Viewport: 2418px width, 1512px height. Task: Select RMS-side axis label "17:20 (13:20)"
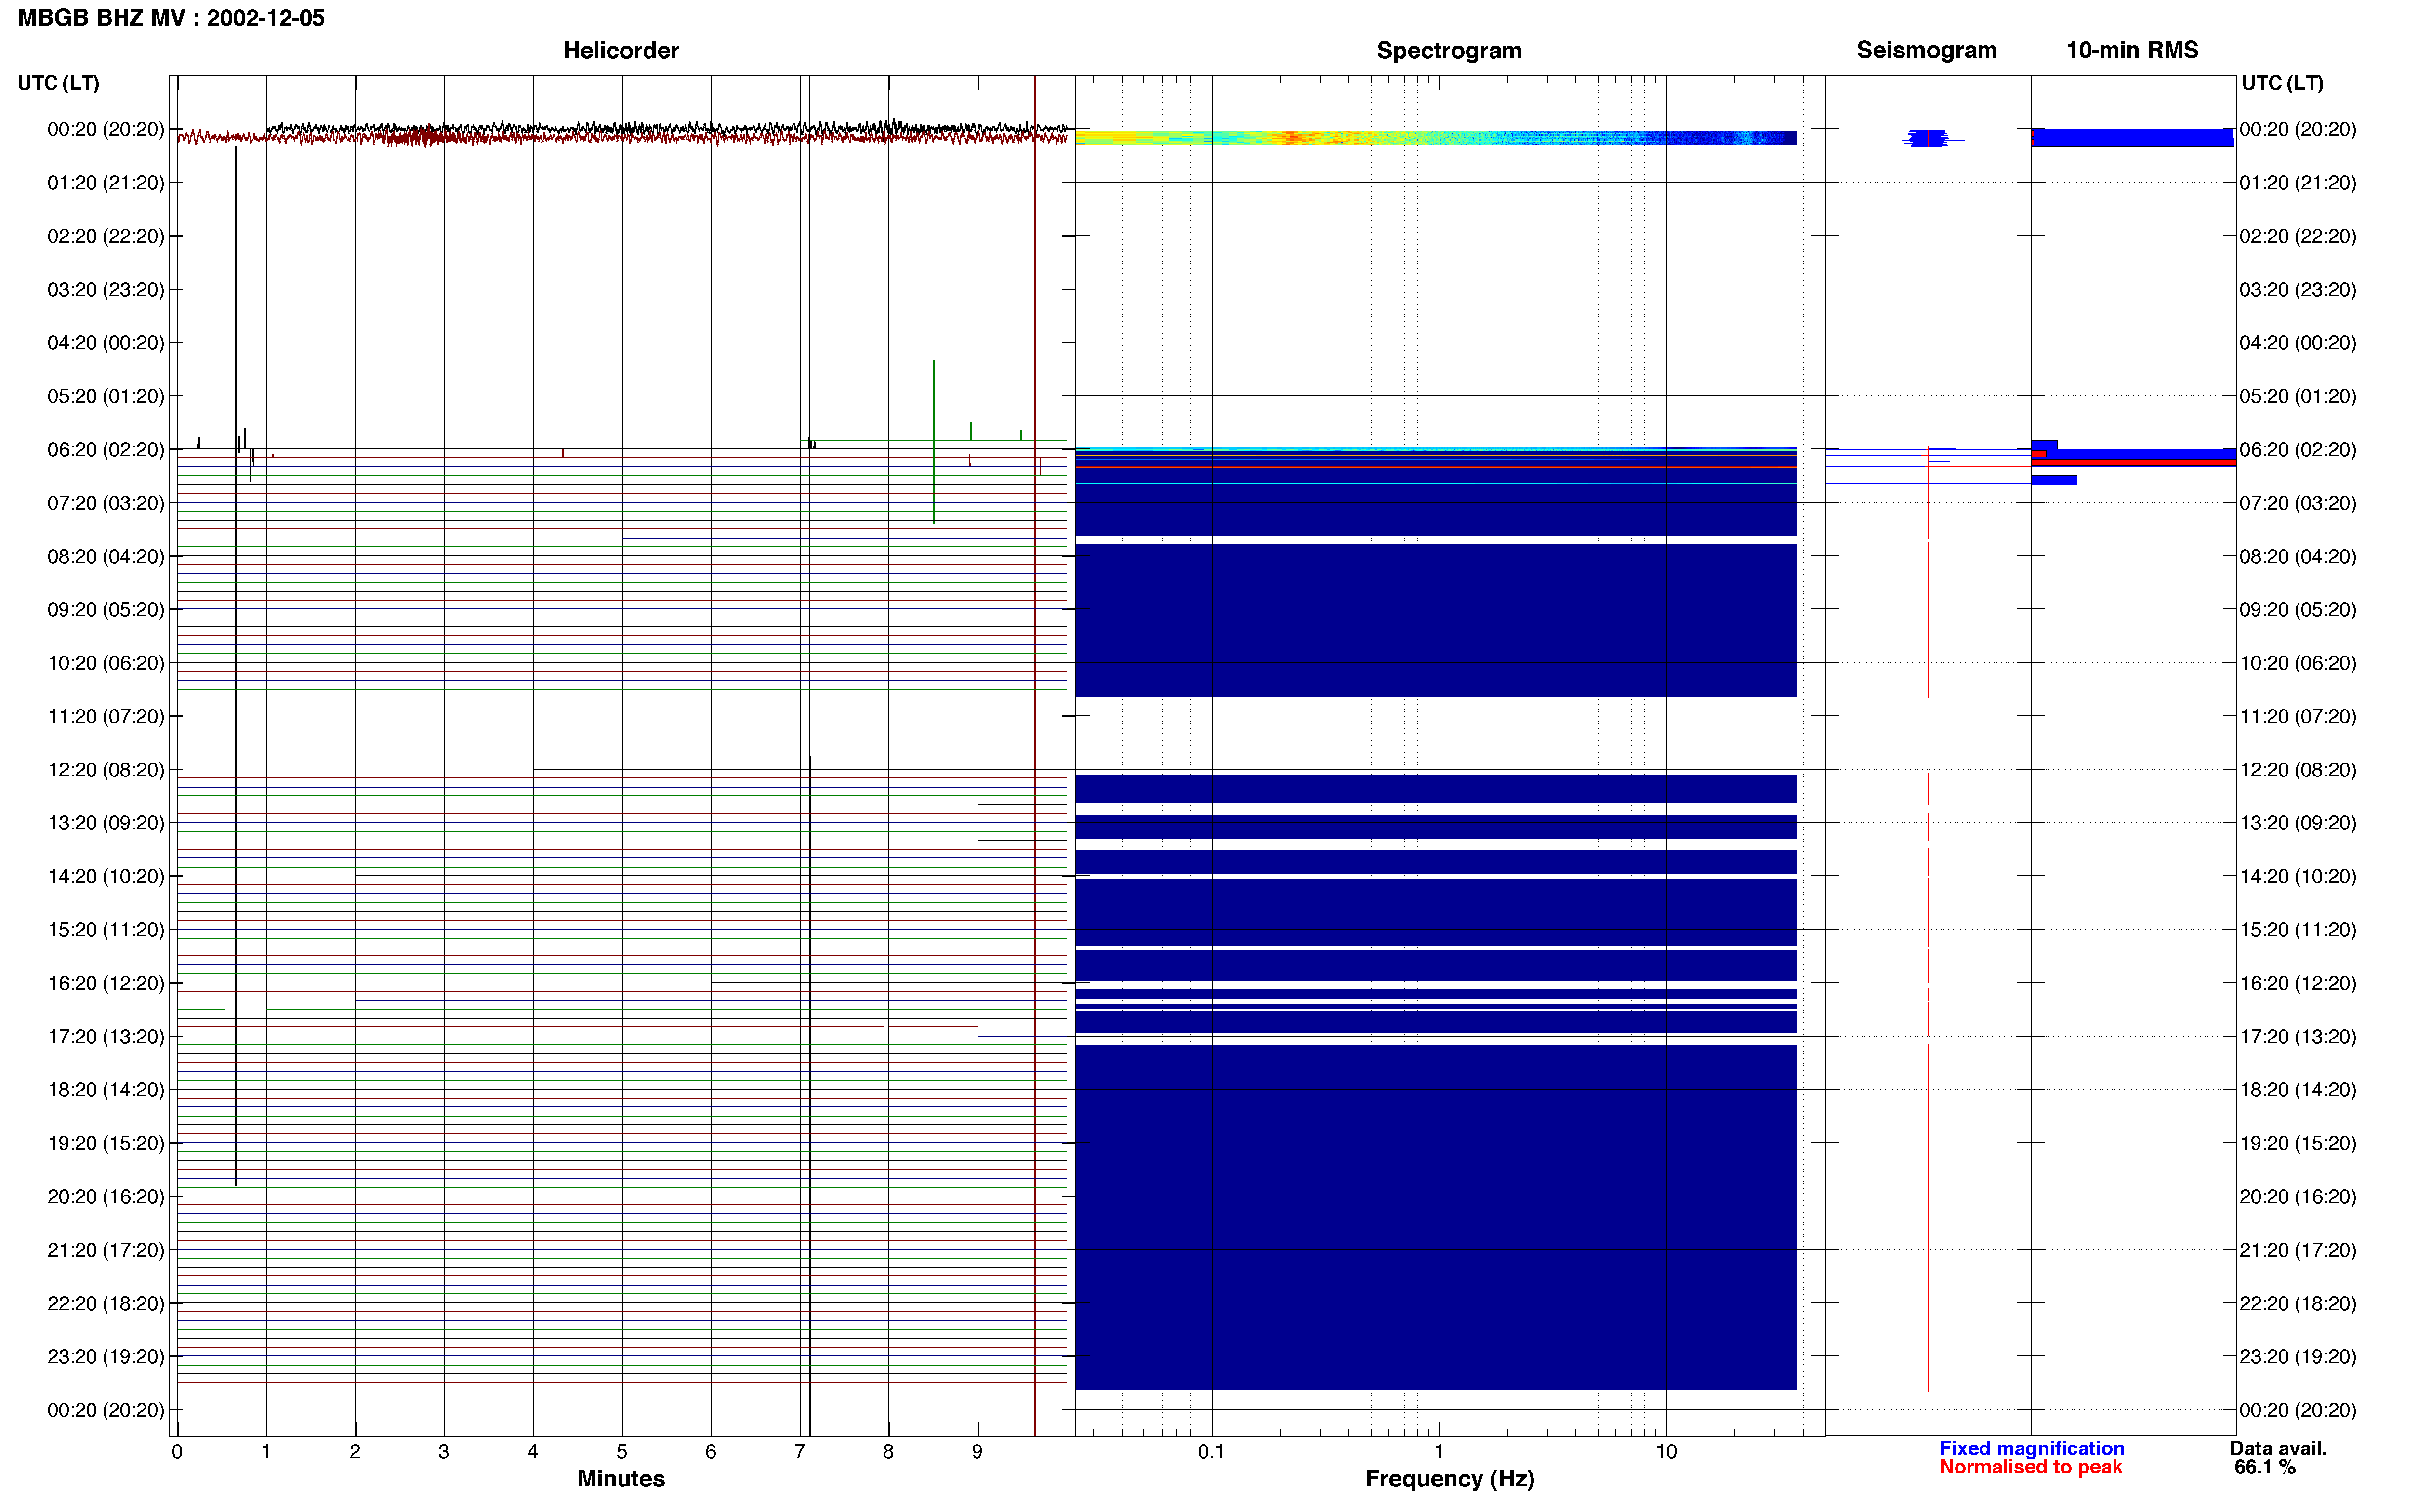tap(2298, 1036)
